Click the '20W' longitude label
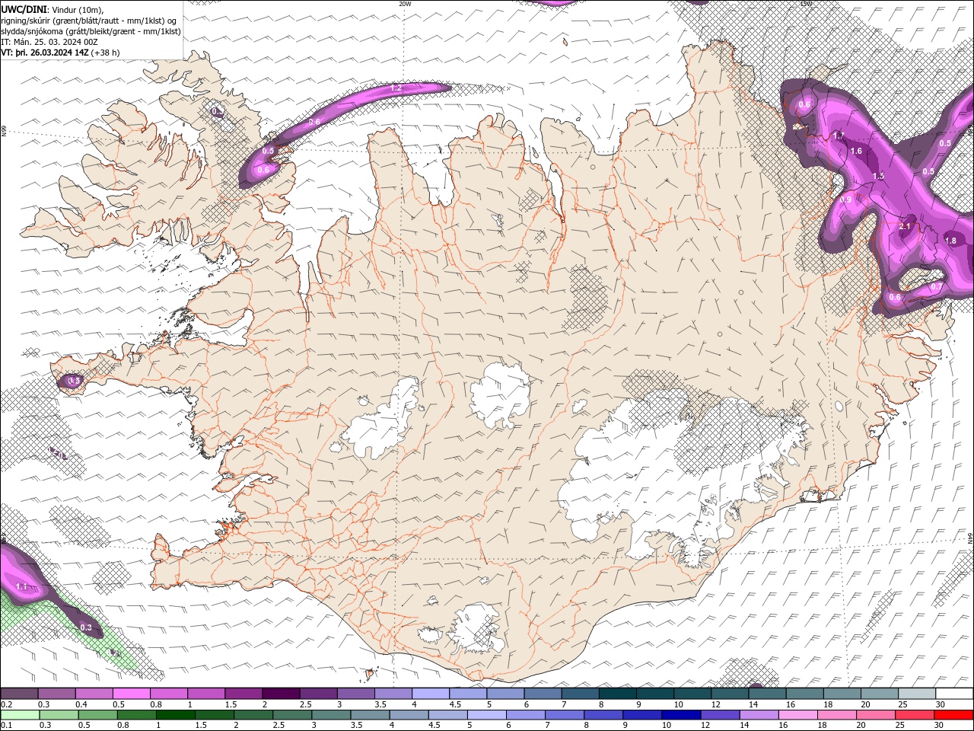The width and height of the screenshot is (974, 731). click(405, 4)
